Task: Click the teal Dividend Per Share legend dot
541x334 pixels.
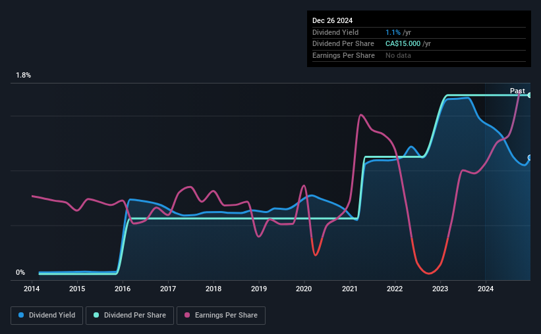Action: (96, 315)
